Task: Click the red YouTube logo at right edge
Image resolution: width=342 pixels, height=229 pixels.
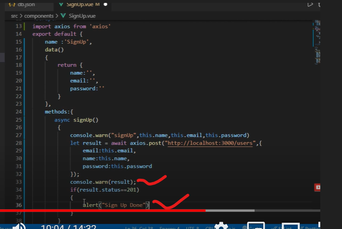Action: [x=318, y=187]
